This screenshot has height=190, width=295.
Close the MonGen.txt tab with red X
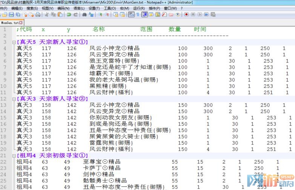(x=22, y=23)
